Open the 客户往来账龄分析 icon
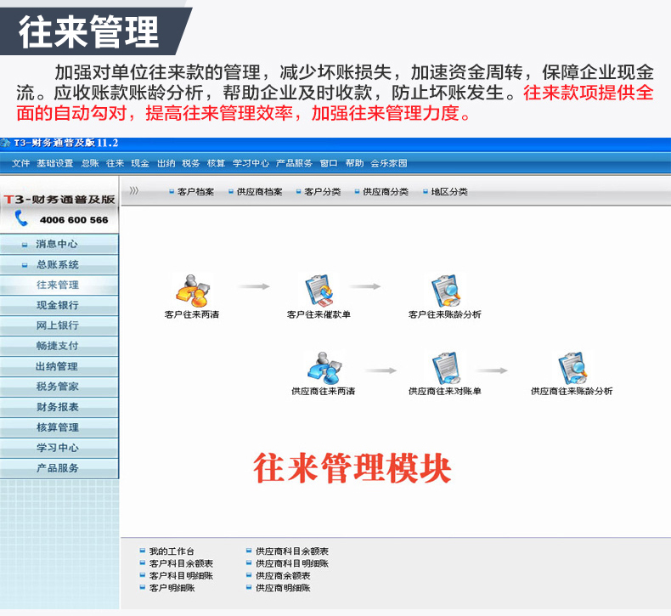Viewport: 671px width, 616px height. (445, 291)
